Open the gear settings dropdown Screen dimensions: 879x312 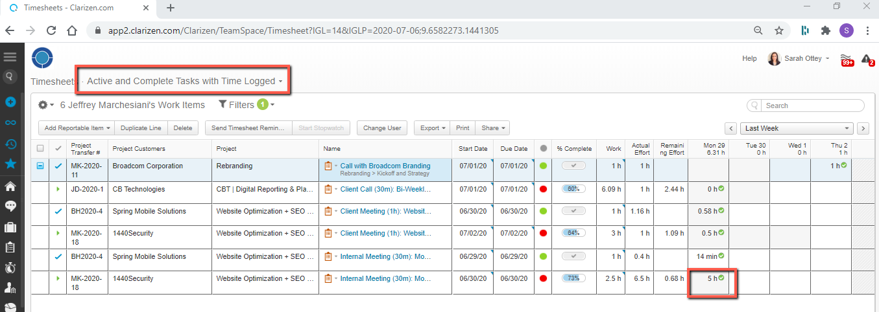coord(45,105)
